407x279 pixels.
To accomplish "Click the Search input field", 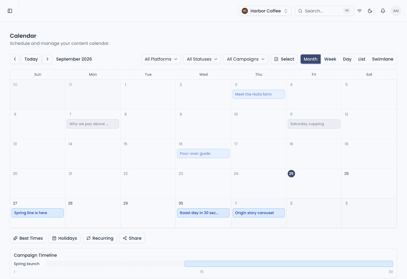I will (324, 11).
